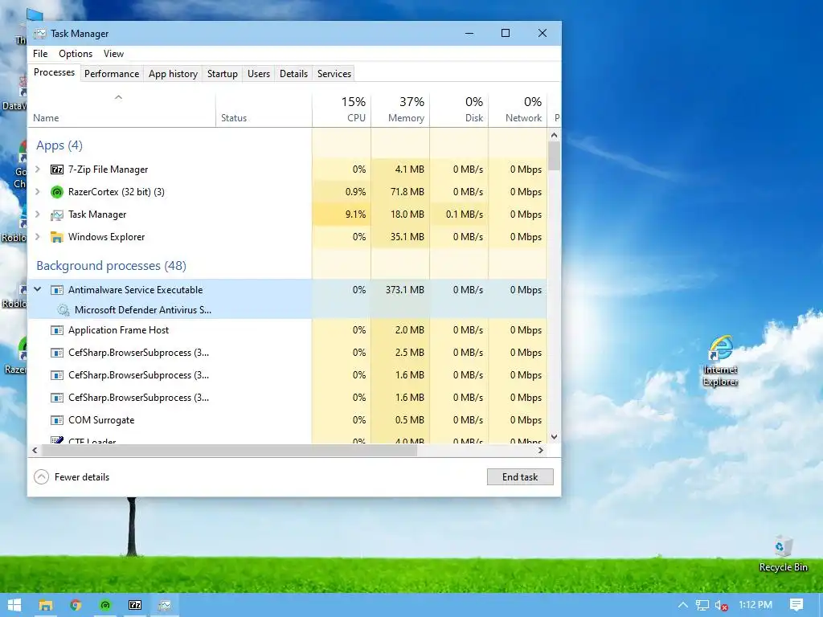Click the Background processes (48) heading

coord(111,266)
